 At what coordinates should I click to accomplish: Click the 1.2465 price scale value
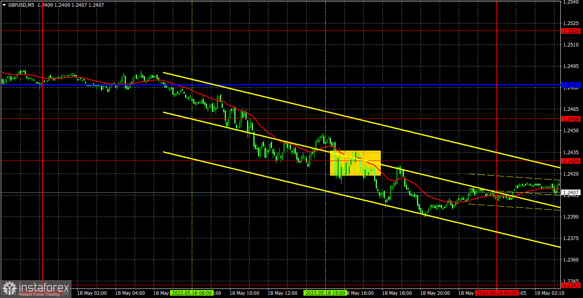coord(570,109)
